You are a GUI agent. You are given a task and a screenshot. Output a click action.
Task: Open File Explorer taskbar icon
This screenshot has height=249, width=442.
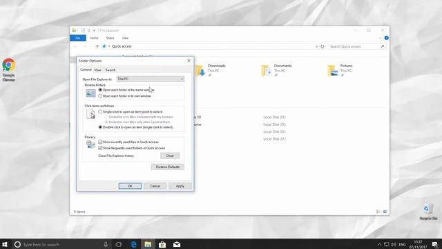tap(148, 244)
